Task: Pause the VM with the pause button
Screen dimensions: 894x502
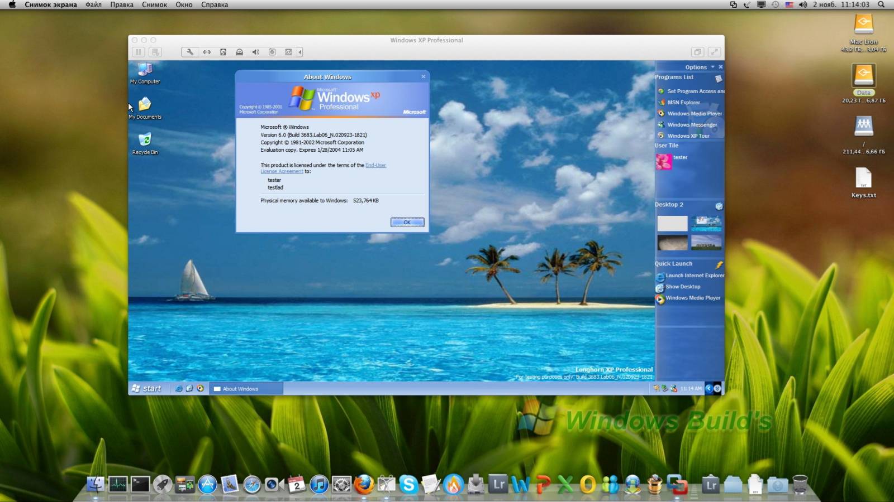Action: point(139,52)
